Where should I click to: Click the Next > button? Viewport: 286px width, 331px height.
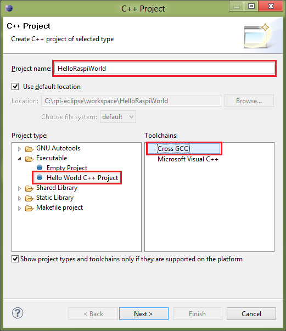[143, 313]
